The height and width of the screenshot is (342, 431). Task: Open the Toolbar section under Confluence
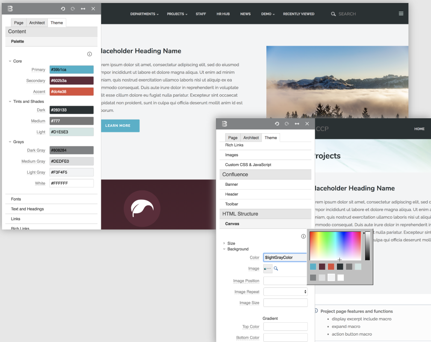point(266,204)
